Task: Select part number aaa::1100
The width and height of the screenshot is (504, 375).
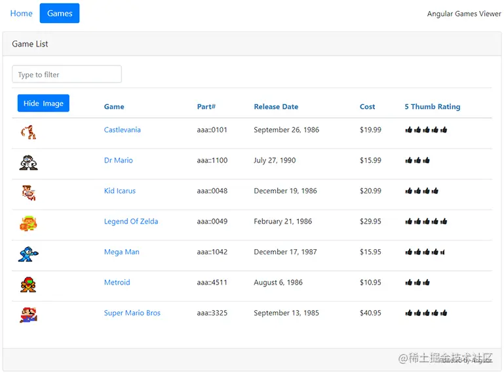Action: [x=212, y=161]
